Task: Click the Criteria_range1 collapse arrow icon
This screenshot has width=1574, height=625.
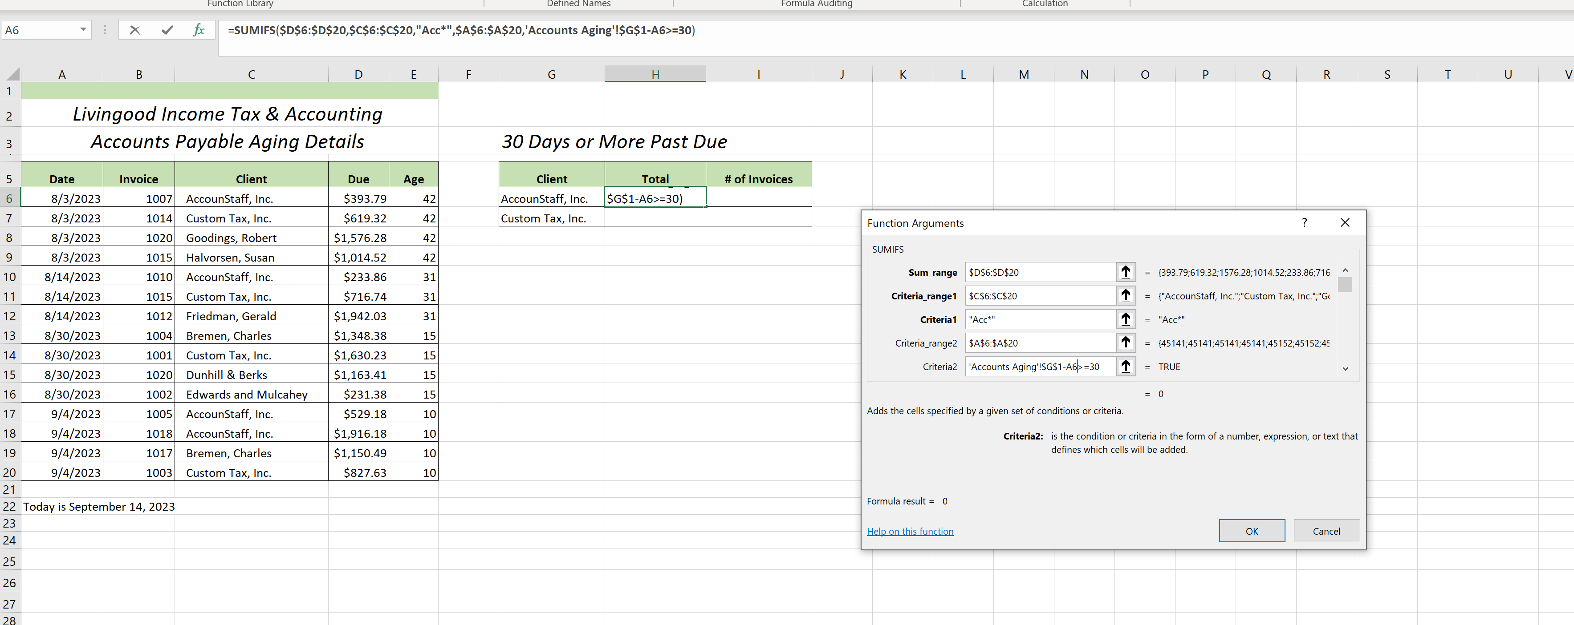Action: coord(1126,296)
